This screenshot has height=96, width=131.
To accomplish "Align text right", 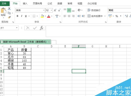I will click(73, 16).
